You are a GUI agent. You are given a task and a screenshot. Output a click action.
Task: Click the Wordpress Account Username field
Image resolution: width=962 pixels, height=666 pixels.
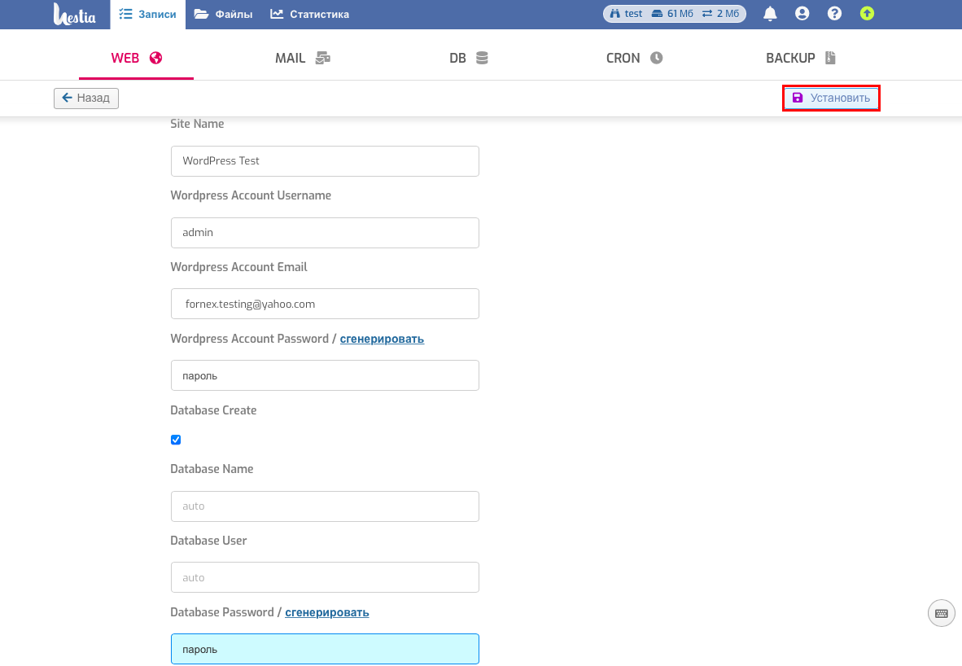[325, 233]
